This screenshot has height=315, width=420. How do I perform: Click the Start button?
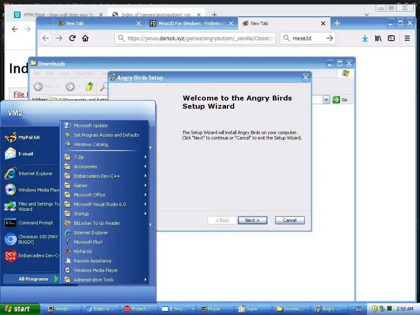[20, 309]
